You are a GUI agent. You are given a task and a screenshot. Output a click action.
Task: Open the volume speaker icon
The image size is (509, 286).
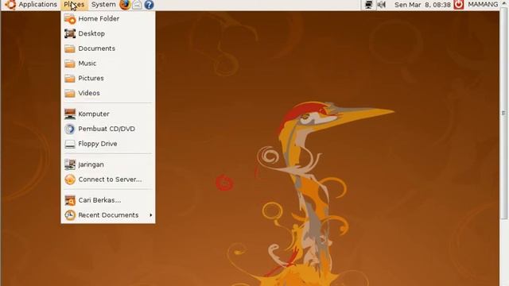[x=382, y=5]
